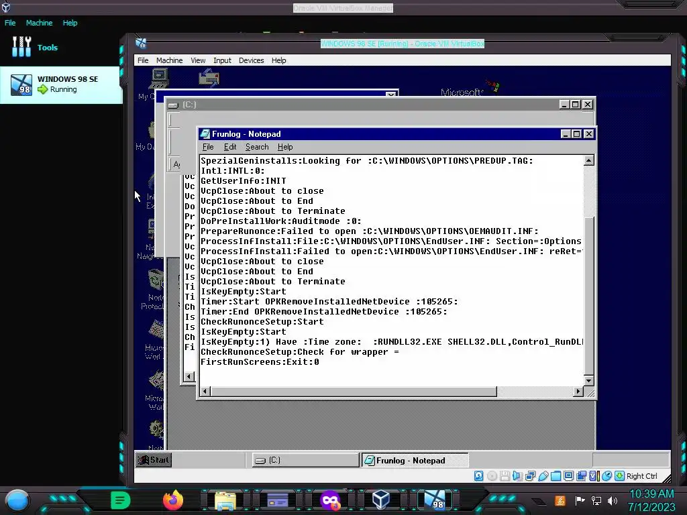The width and height of the screenshot is (687, 515).
Task: Click Notepad horizontal scrollbar left arrow
Action: click(x=205, y=391)
